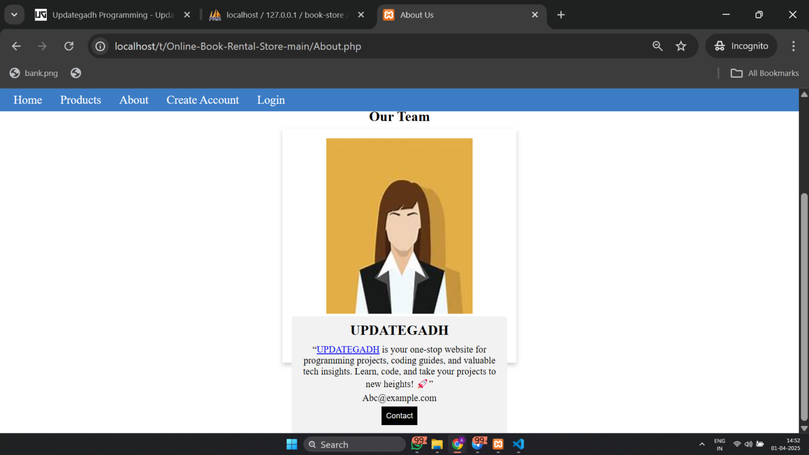Viewport: 809px width, 455px height.
Task: Go back using the browser back arrow
Action: point(16,46)
